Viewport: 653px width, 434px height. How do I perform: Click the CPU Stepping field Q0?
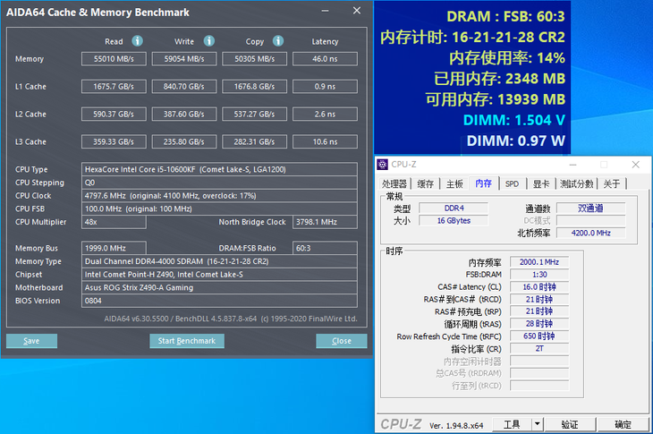pyautogui.click(x=219, y=183)
